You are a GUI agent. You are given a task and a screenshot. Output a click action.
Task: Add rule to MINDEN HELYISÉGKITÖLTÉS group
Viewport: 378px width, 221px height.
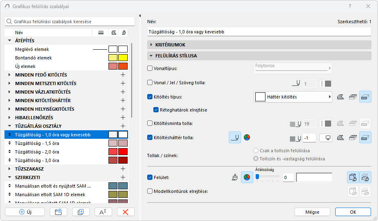coord(123,109)
